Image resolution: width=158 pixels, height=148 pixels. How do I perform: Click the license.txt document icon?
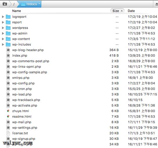pyautogui.click(x=8, y=133)
